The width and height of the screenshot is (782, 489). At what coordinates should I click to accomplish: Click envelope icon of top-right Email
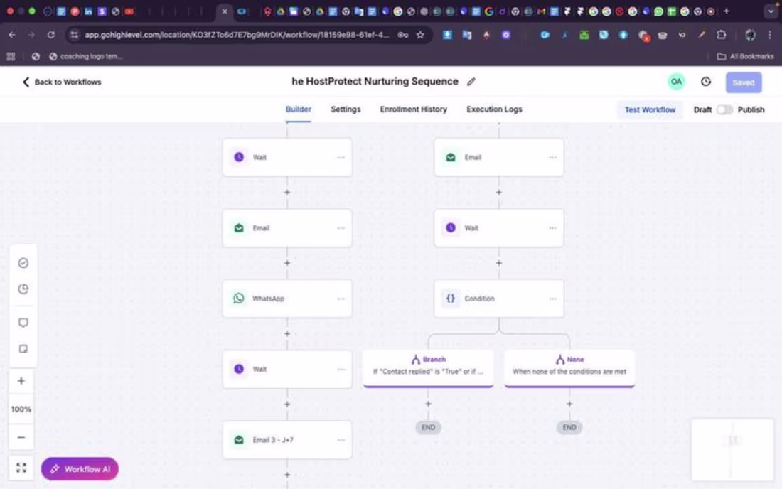pyautogui.click(x=450, y=157)
